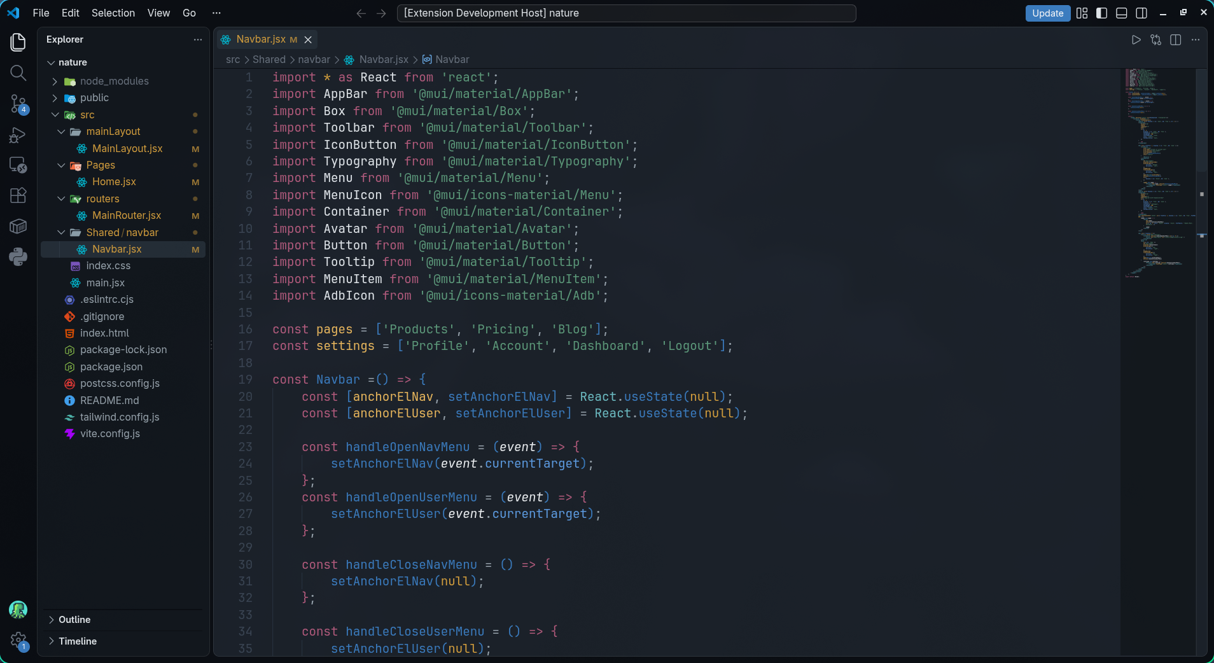Open the Selection menu
This screenshot has height=663, width=1214.
113,13
